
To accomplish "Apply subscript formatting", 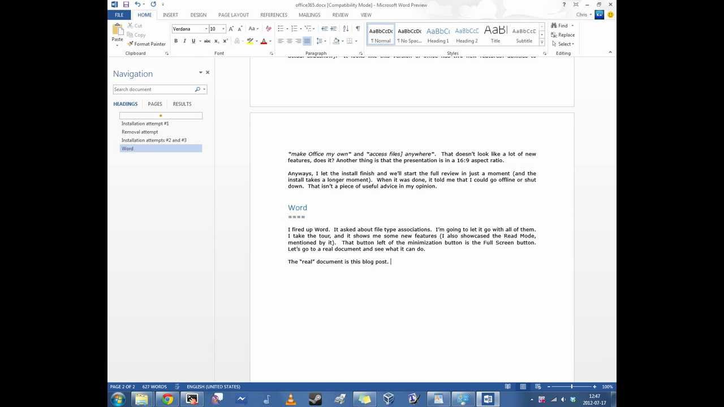I will (217, 41).
